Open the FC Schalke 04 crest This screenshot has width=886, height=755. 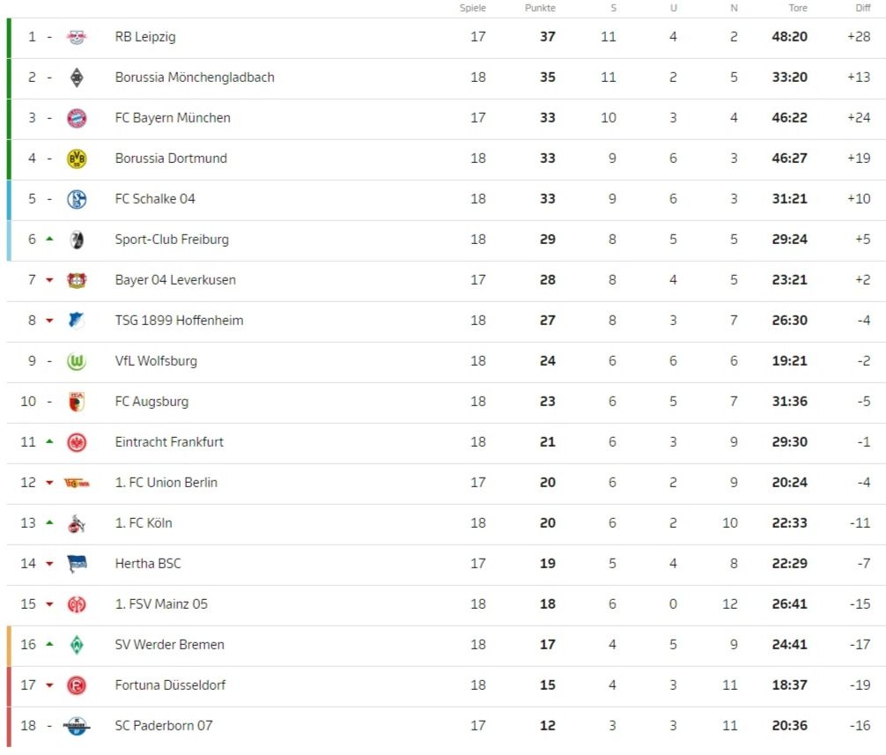click(77, 199)
